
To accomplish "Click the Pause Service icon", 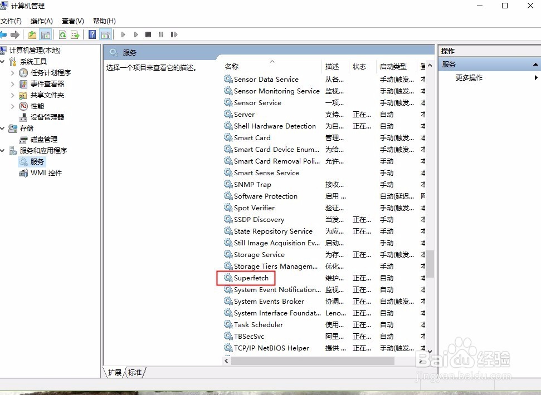I will (x=160, y=34).
